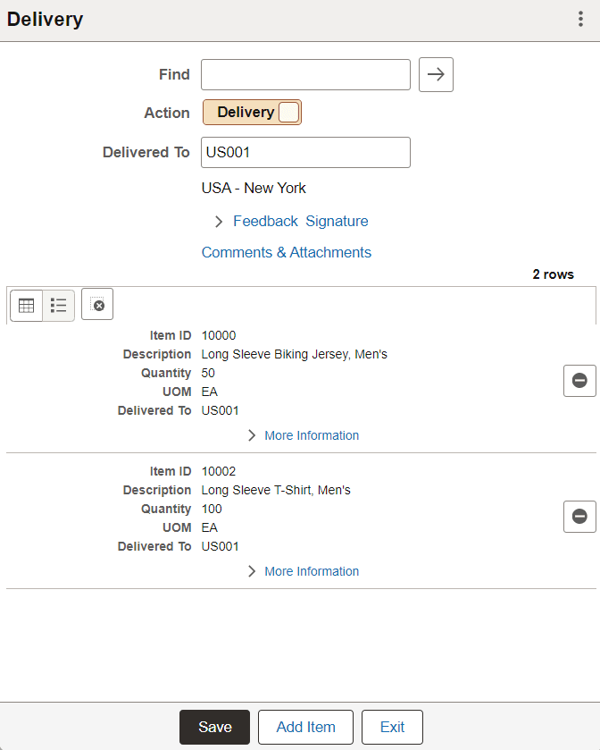Image resolution: width=600 pixels, height=750 pixels.
Task: Expand the Feedback Signature section
Action: coord(219,221)
